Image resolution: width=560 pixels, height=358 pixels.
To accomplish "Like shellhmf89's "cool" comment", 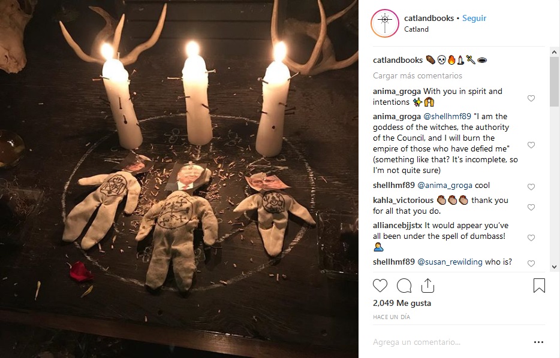I will [531, 187].
